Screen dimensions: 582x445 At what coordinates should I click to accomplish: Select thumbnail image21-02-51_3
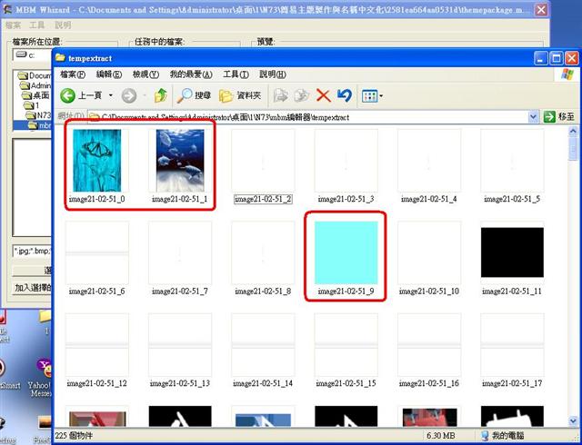(x=346, y=160)
